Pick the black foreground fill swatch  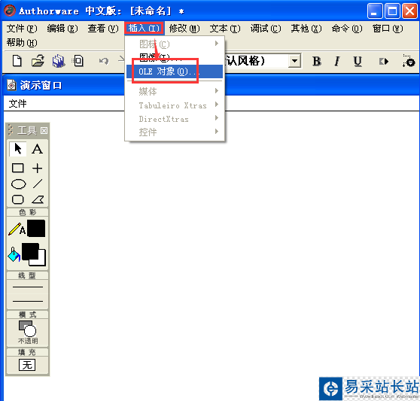(x=30, y=251)
